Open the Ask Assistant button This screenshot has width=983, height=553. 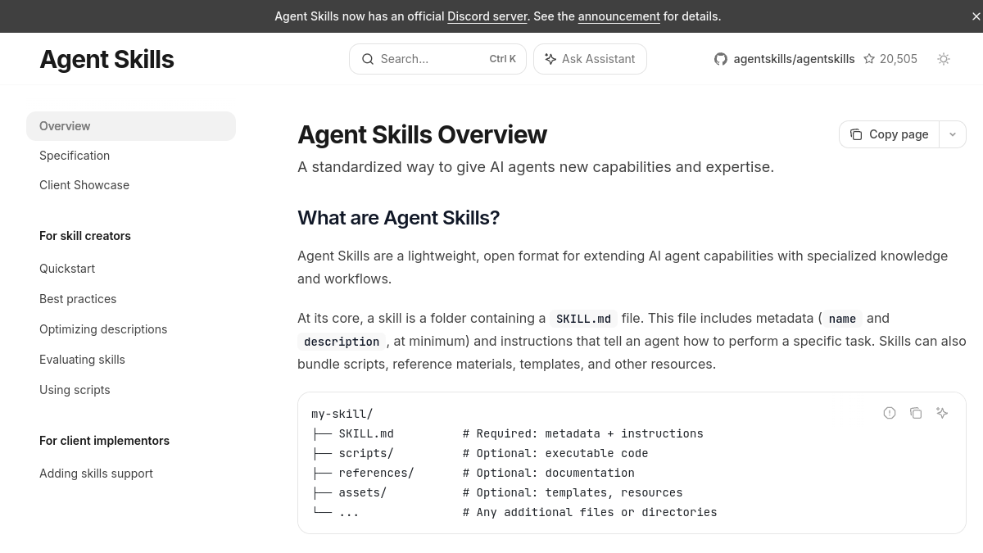pyautogui.click(x=590, y=59)
